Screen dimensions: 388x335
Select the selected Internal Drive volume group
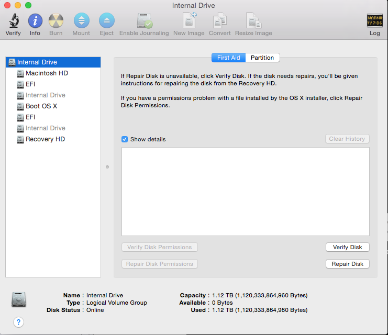pyautogui.click(x=53, y=62)
